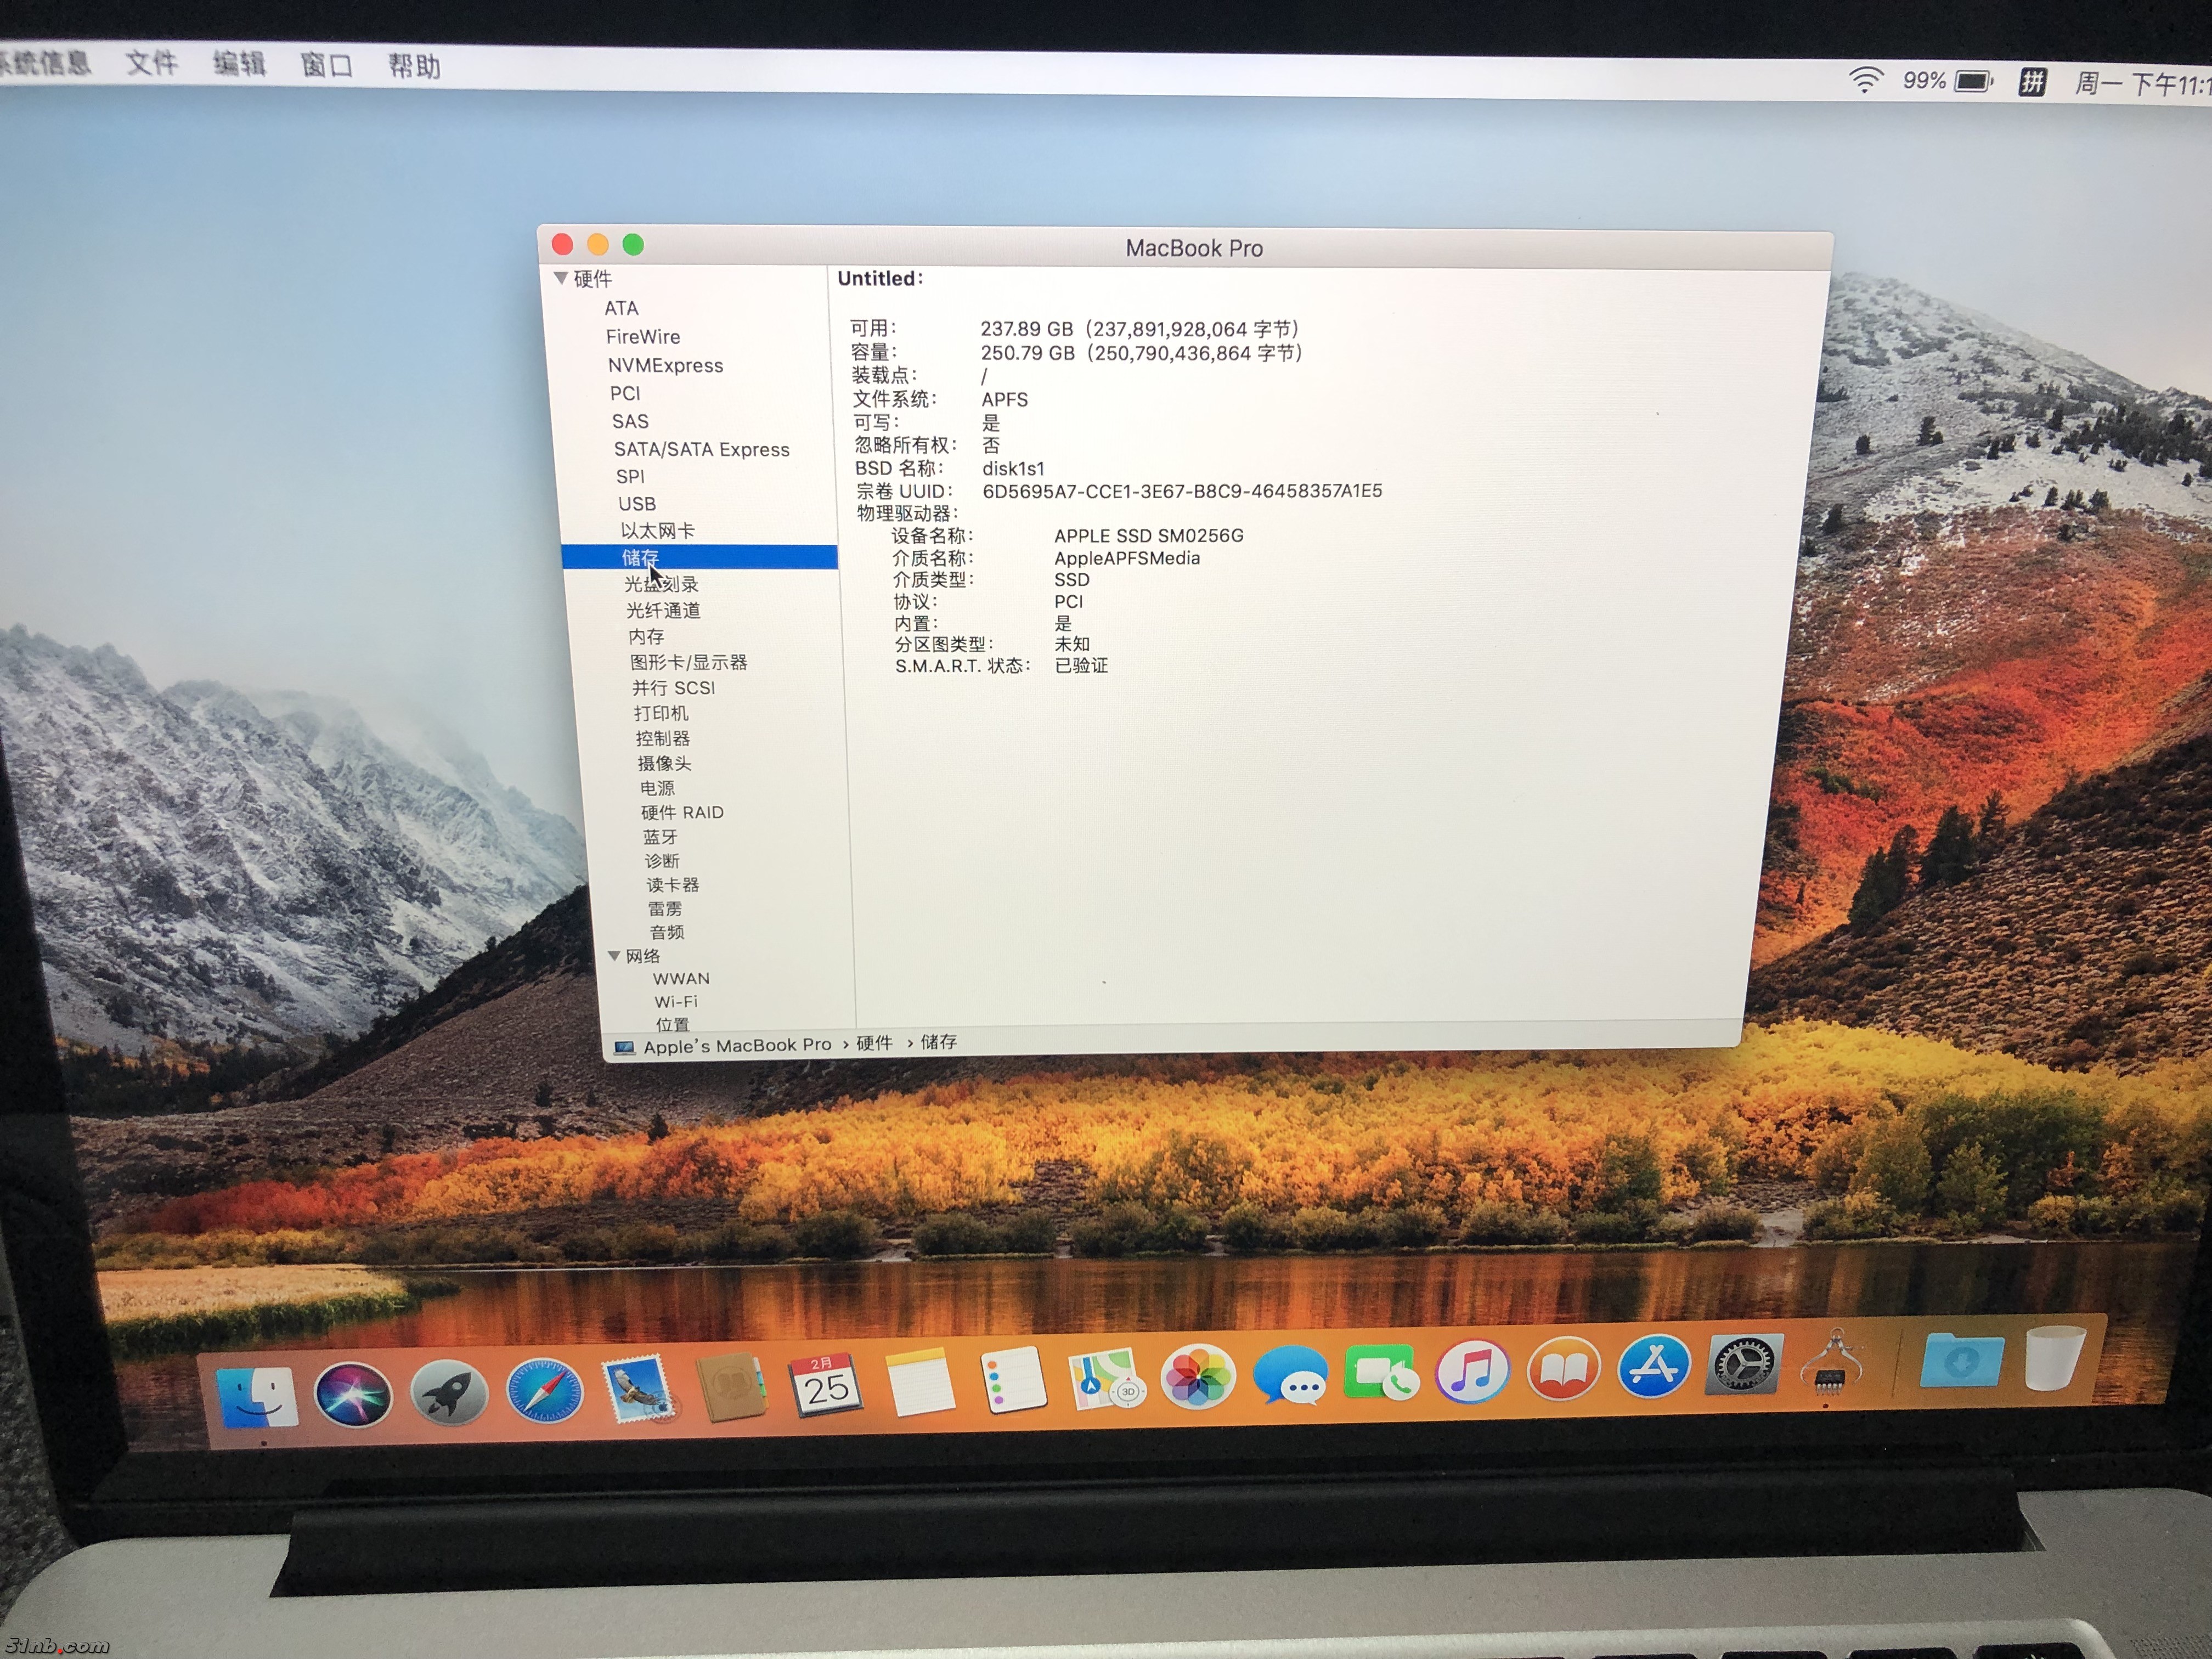Launch Safari from the dock
Image resolution: width=2212 pixels, height=1659 pixels.
[544, 1391]
